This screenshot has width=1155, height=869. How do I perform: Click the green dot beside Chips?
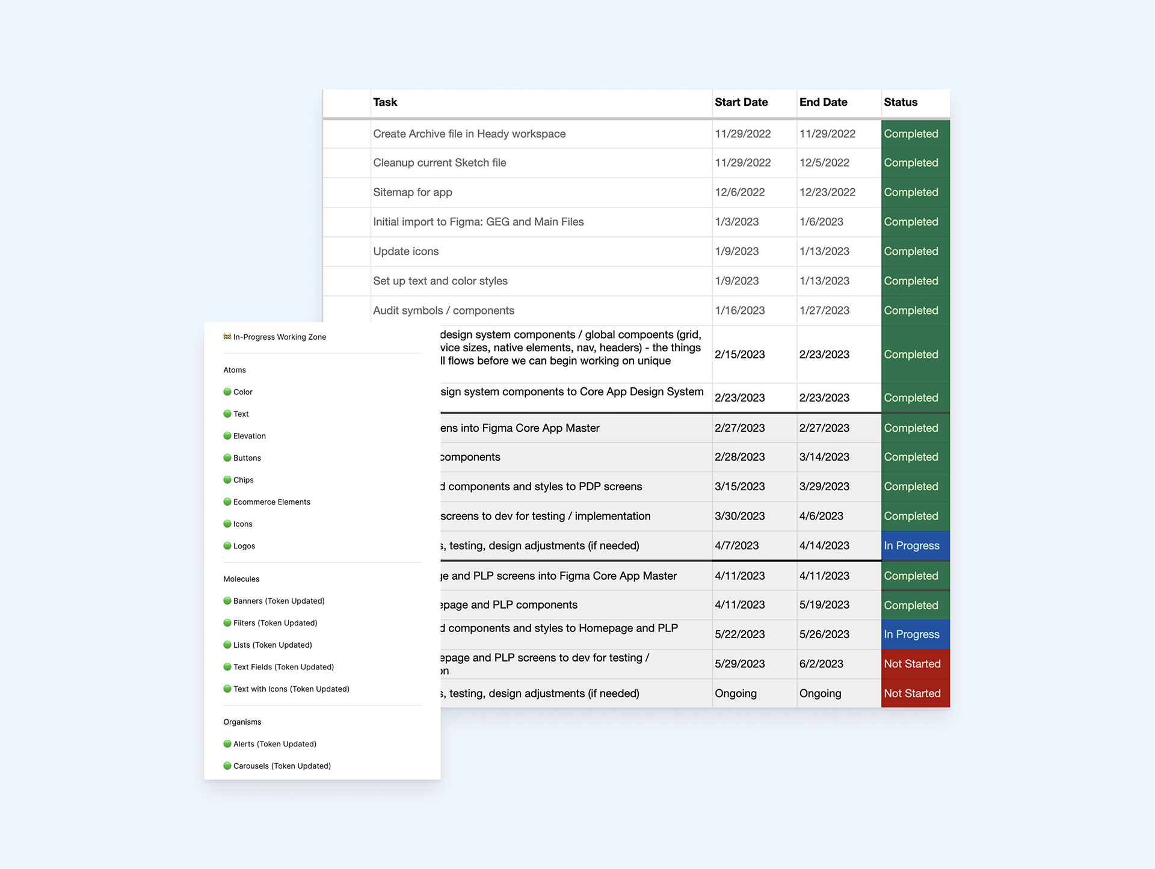[227, 479]
